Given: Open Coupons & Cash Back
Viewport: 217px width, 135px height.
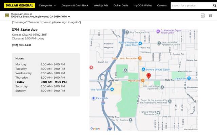Looking at the screenshot, I should point(75,5).
